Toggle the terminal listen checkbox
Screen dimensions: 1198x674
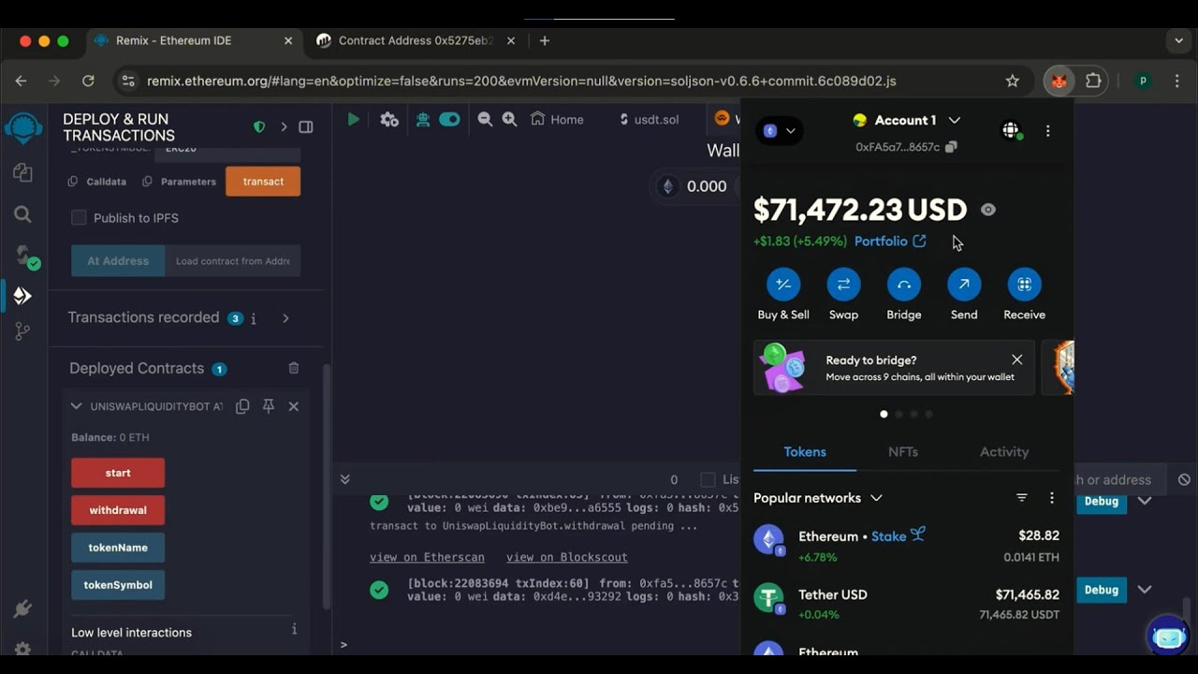(x=708, y=479)
